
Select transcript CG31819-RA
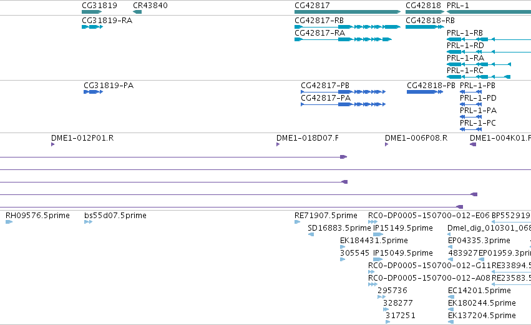(x=92, y=27)
